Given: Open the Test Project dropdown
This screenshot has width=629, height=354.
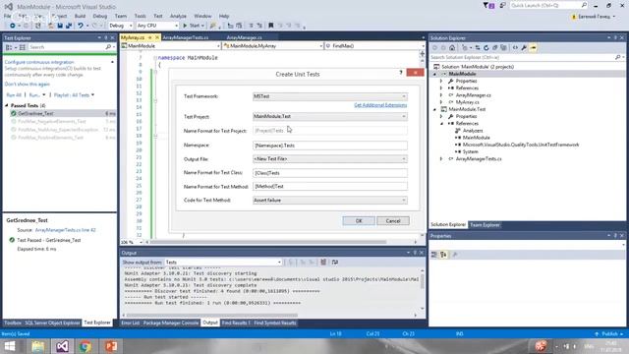Looking at the screenshot, I should (330, 116).
